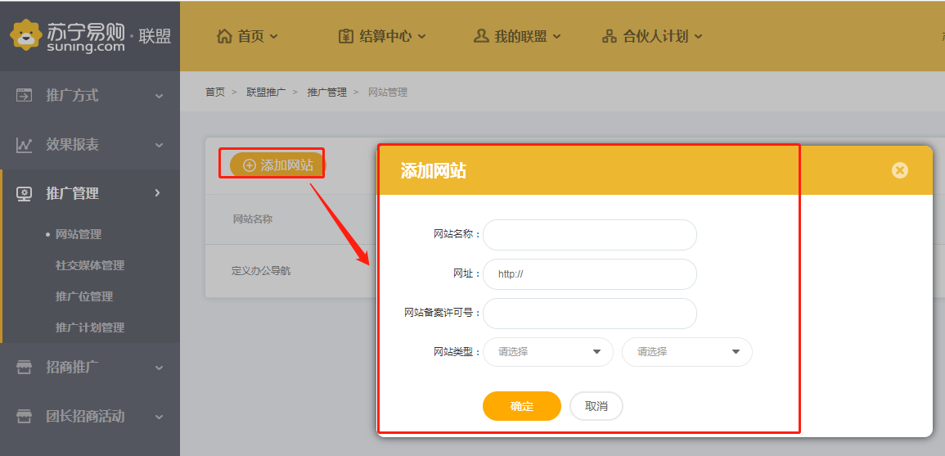Click the 团长招商活动 store icon
Image resolution: width=945 pixels, height=456 pixels.
(25, 416)
